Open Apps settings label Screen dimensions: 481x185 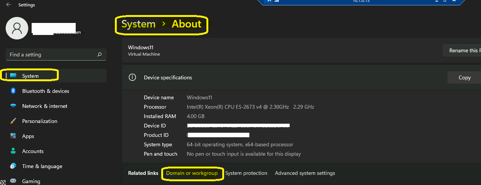coord(28,136)
